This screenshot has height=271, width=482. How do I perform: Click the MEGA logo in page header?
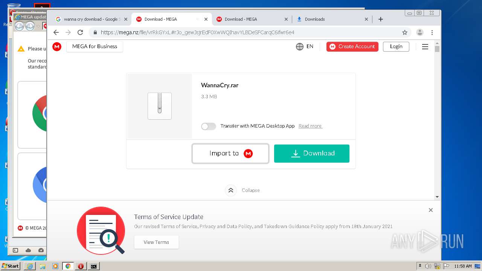click(x=57, y=46)
